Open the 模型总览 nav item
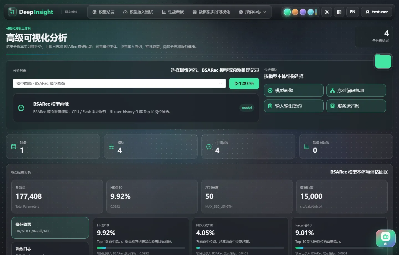Screen dimensions: 399x255 pyautogui.click(x=103, y=12)
